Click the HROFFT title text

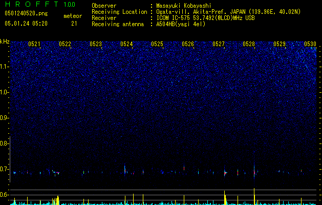click(x=32, y=4)
